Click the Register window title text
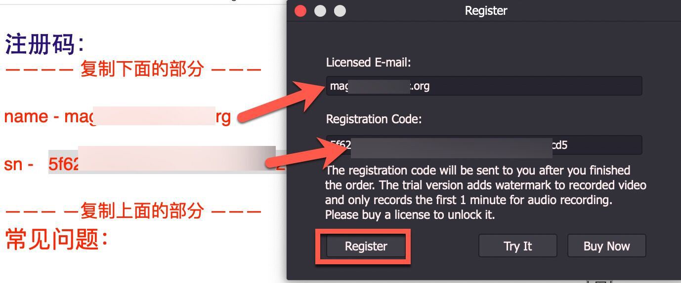The height and width of the screenshot is (283, 681). tap(486, 10)
